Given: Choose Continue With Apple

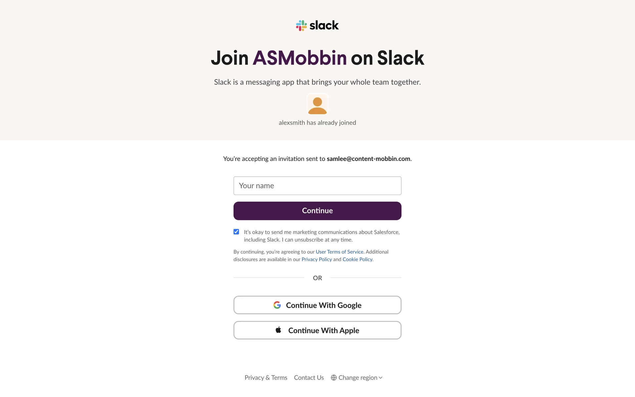Looking at the screenshot, I should 317,330.
